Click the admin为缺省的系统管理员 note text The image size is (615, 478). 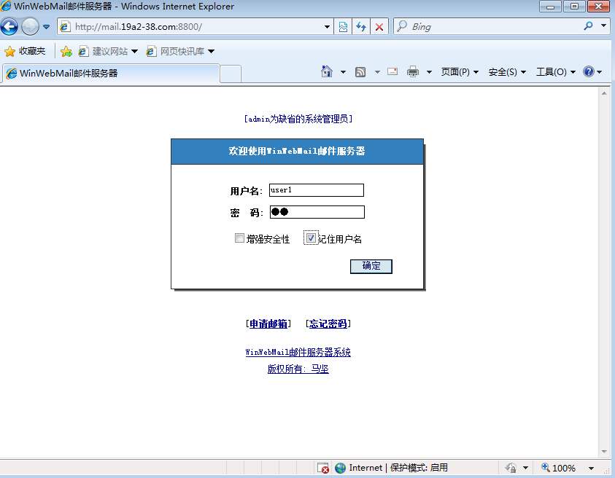[x=298, y=119]
